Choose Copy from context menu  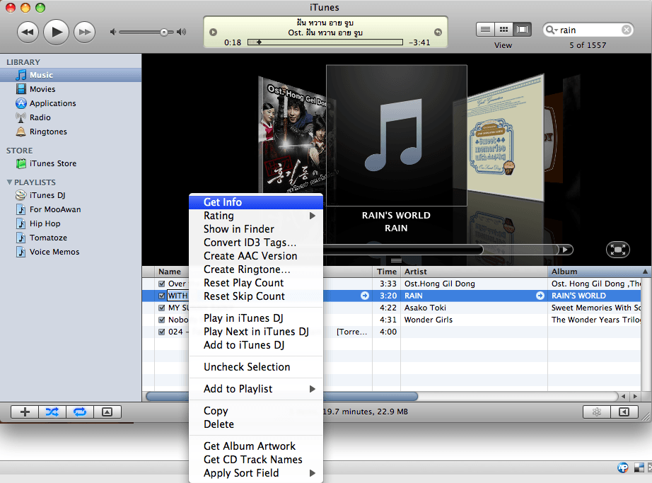click(256, 411)
